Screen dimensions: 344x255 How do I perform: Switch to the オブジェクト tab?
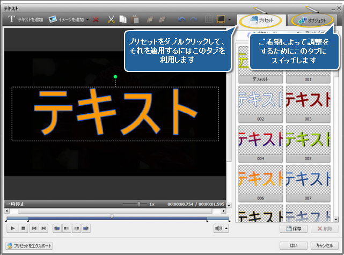tap(313, 20)
